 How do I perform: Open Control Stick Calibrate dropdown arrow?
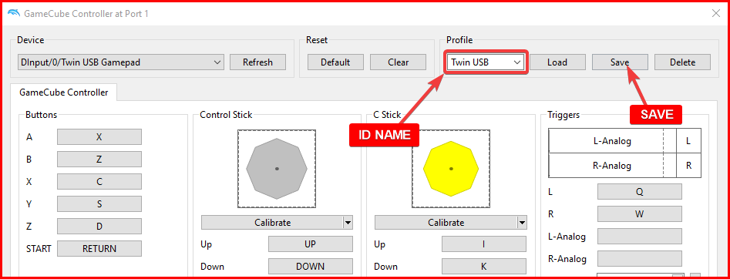pos(348,223)
